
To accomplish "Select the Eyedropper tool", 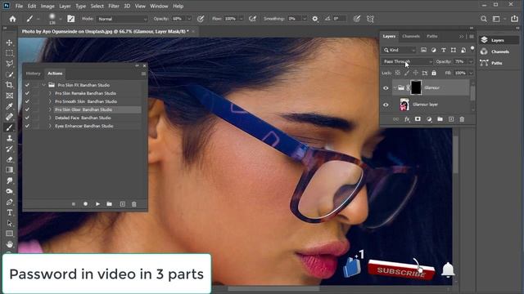I will (9, 106).
